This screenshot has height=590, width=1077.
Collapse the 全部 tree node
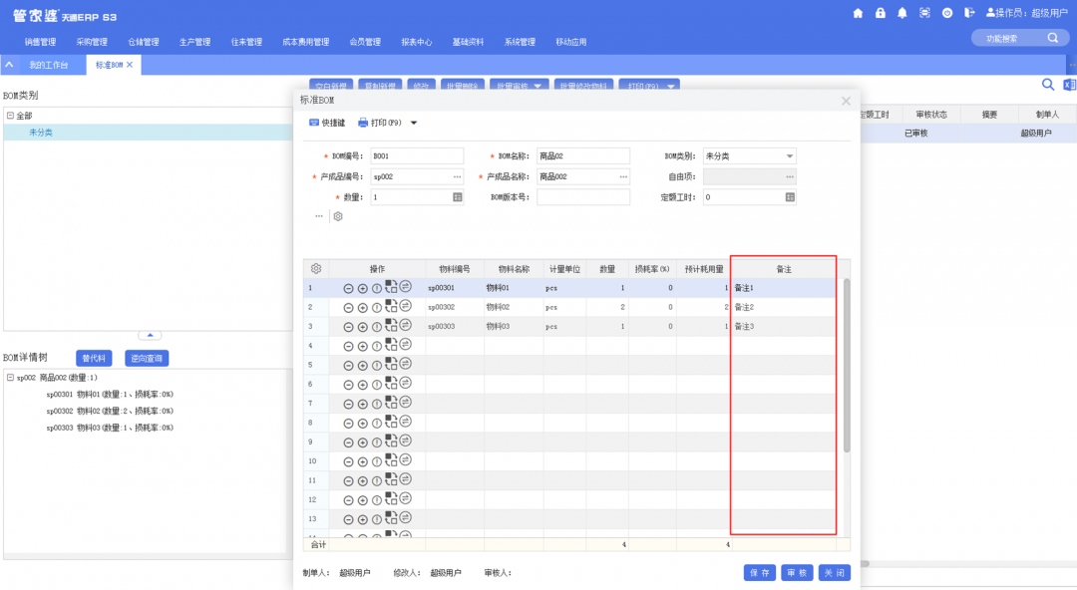pos(10,116)
